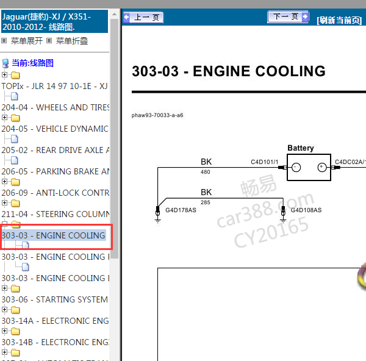Click ground label G4D108AS
The height and width of the screenshot is (361, 366).
[x=306, y=210]
